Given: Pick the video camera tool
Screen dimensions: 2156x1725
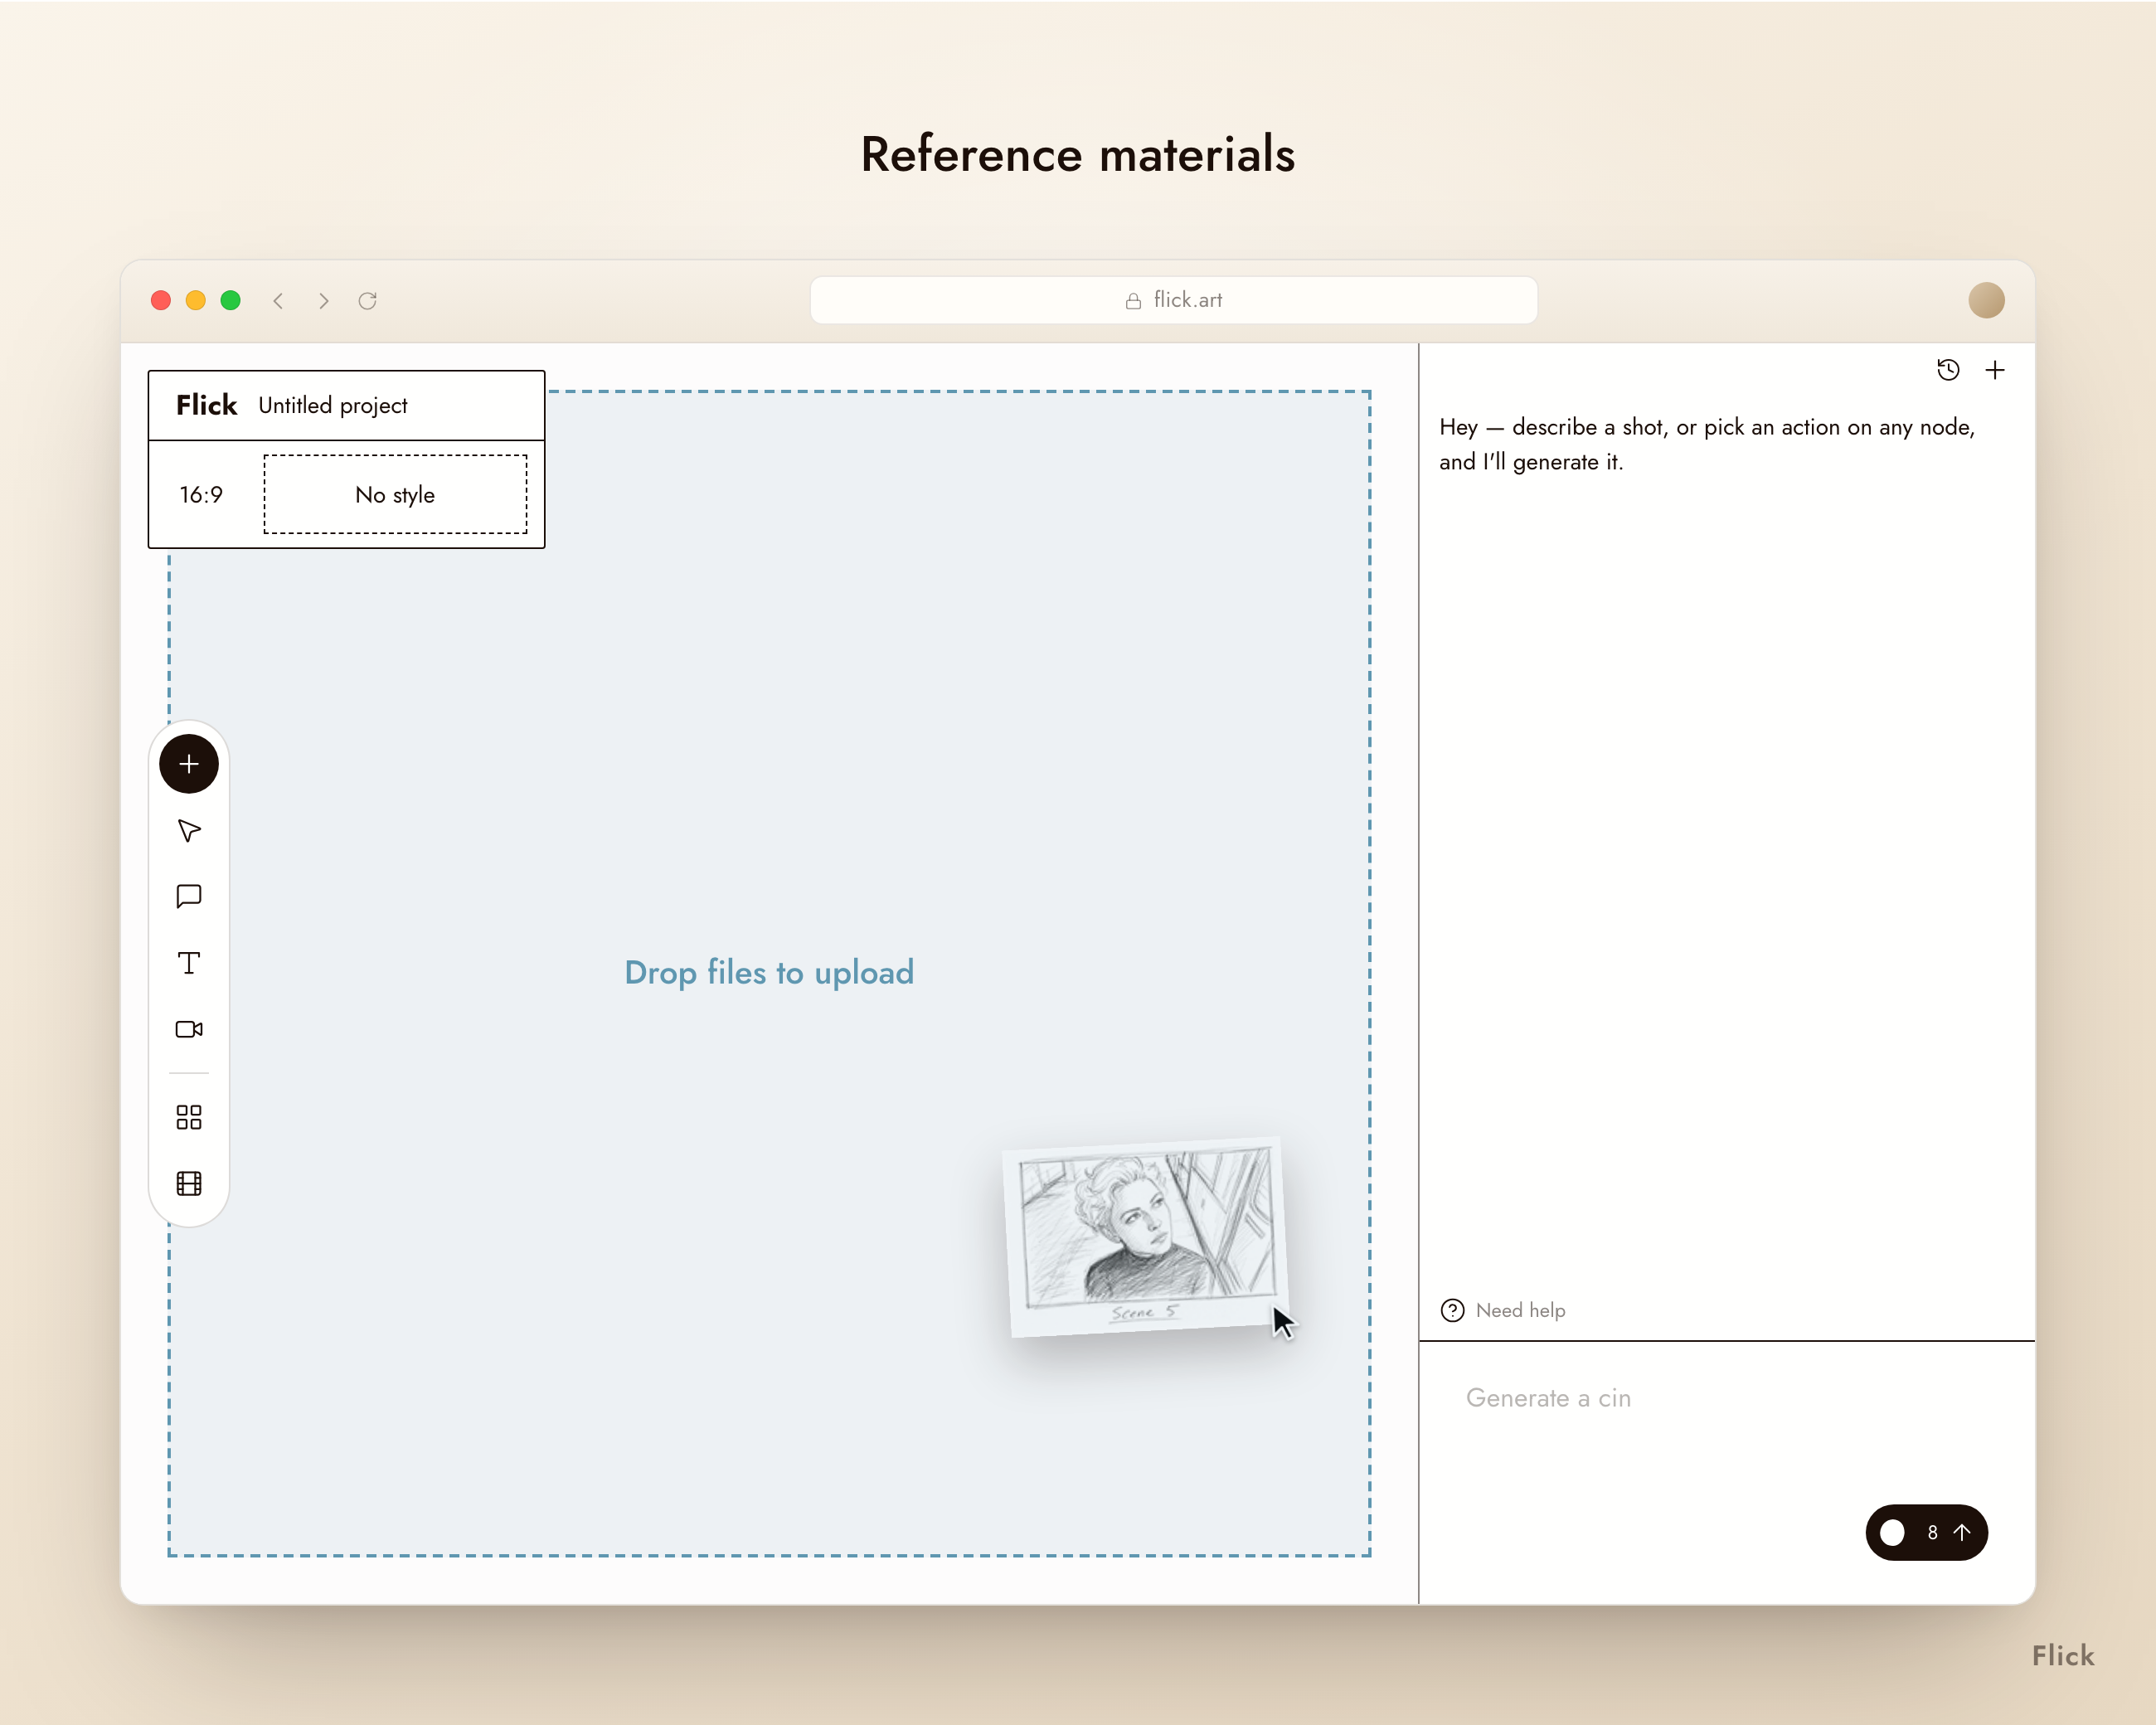Looking at the screenshot, I should pyautogui.click(x=189, y=1029).
